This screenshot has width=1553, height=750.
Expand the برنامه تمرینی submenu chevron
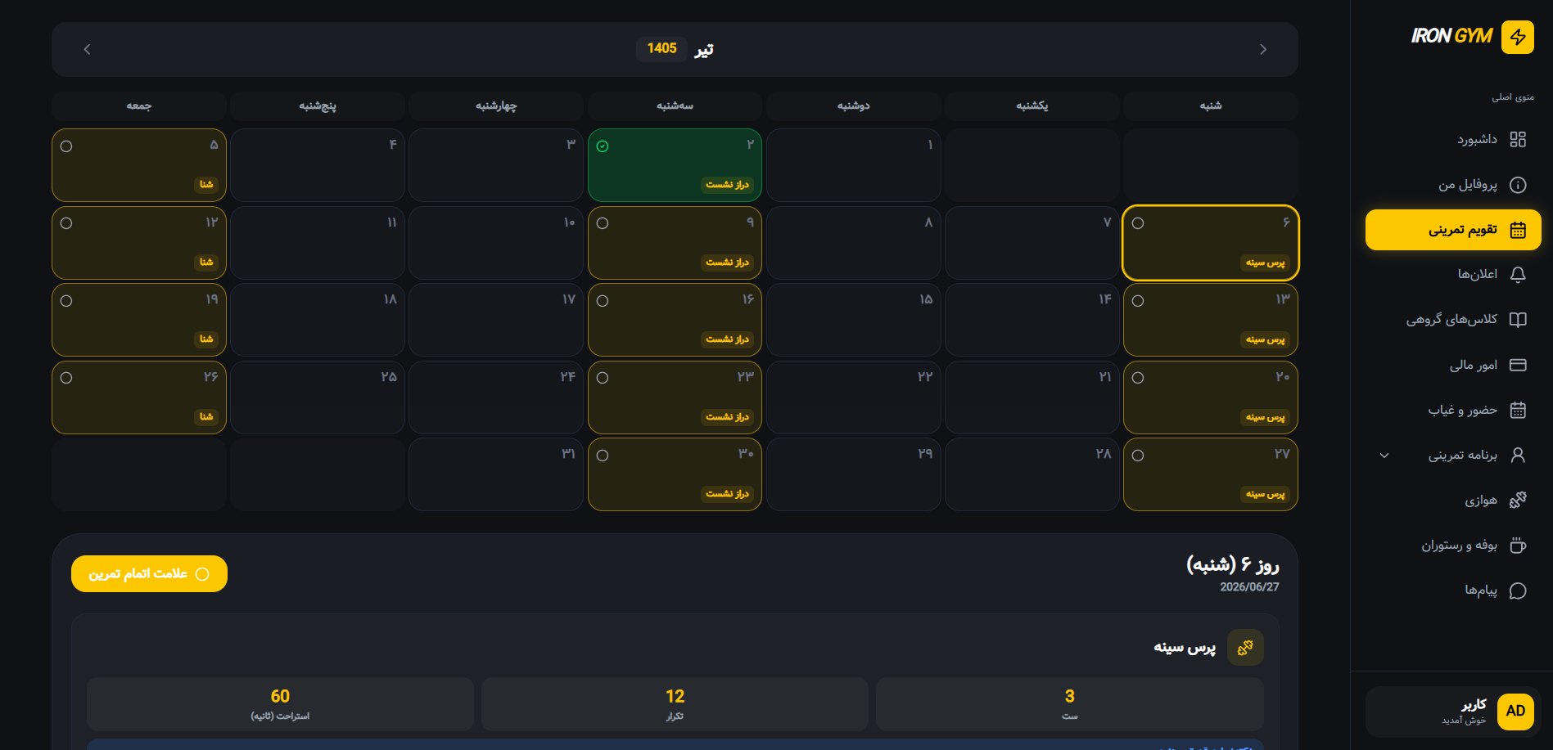1384,456
